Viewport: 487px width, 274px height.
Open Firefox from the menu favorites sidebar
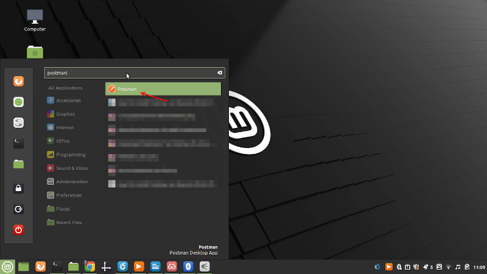(x=19, y=82)
